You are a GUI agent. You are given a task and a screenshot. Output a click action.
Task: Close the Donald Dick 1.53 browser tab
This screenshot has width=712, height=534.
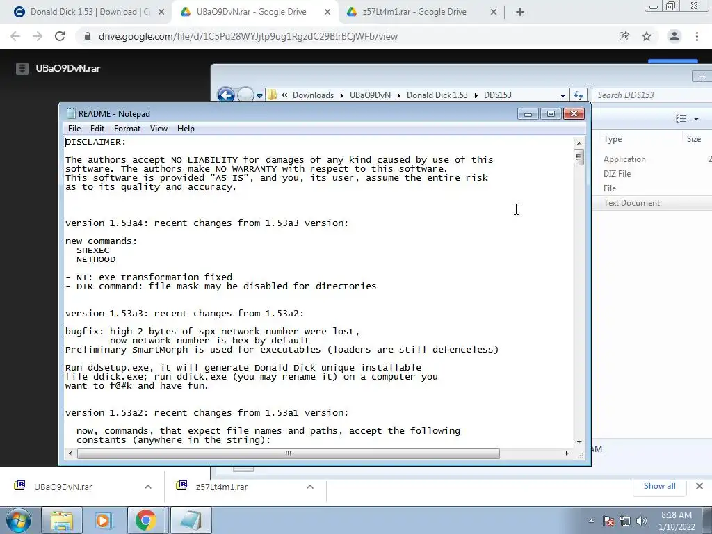click(161, 13)
